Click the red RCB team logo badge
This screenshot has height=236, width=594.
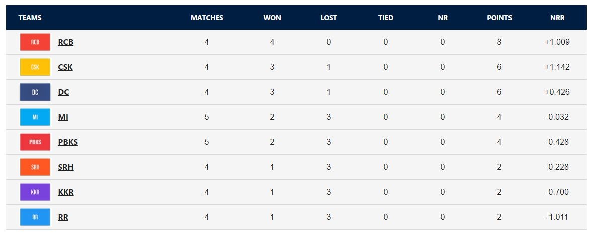point(35,42)
